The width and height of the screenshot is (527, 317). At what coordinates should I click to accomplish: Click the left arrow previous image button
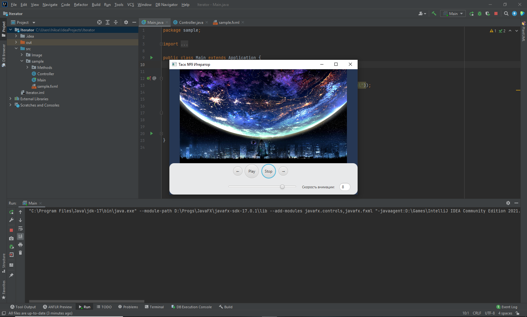238,171
